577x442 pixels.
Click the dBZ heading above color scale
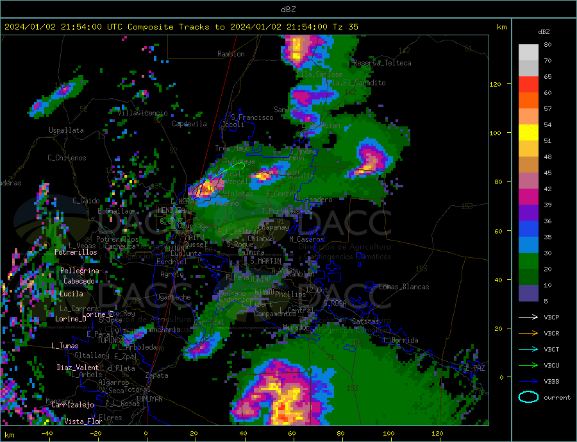point(544,32)
